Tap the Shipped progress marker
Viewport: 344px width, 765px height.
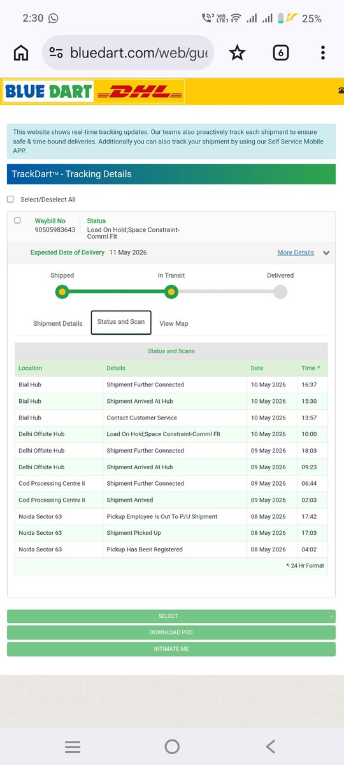62,292
